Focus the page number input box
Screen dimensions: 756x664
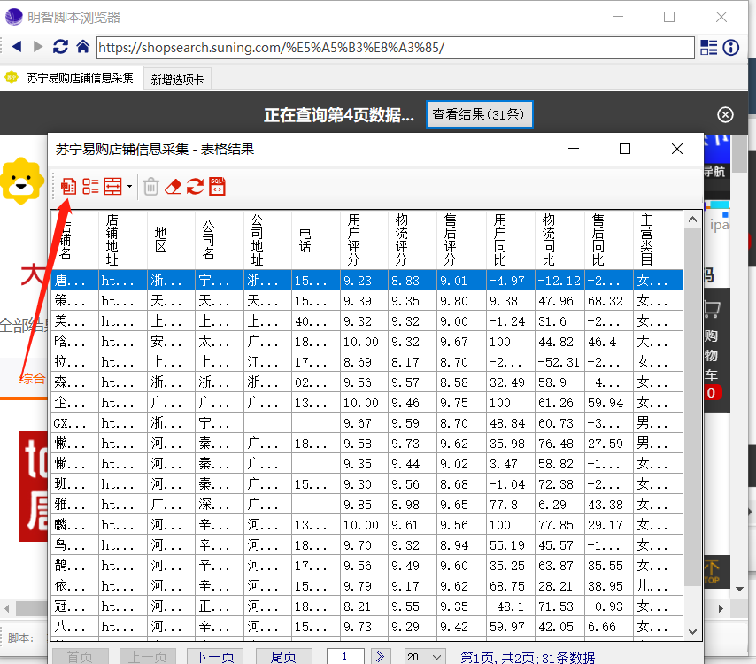click(x=345, y=656)
